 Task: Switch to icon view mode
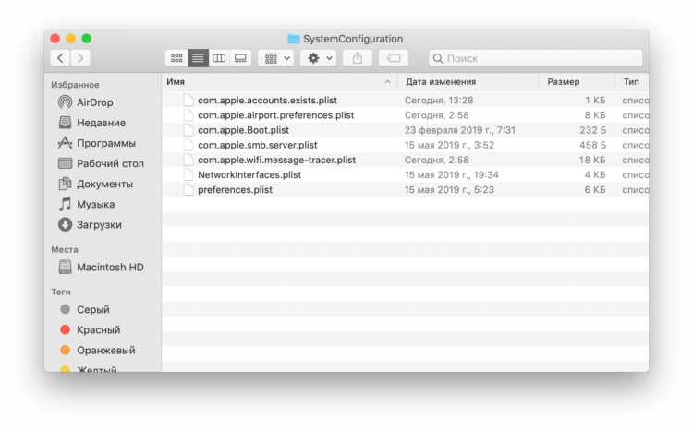pyautogui.click(x=176, y=58)
